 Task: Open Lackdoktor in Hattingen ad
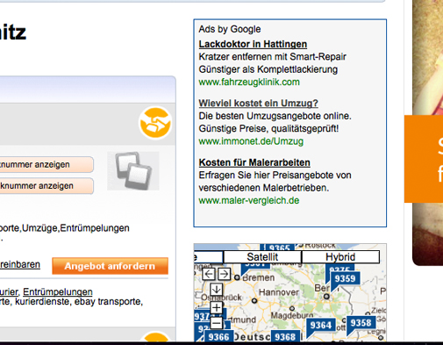coord(253,44)
